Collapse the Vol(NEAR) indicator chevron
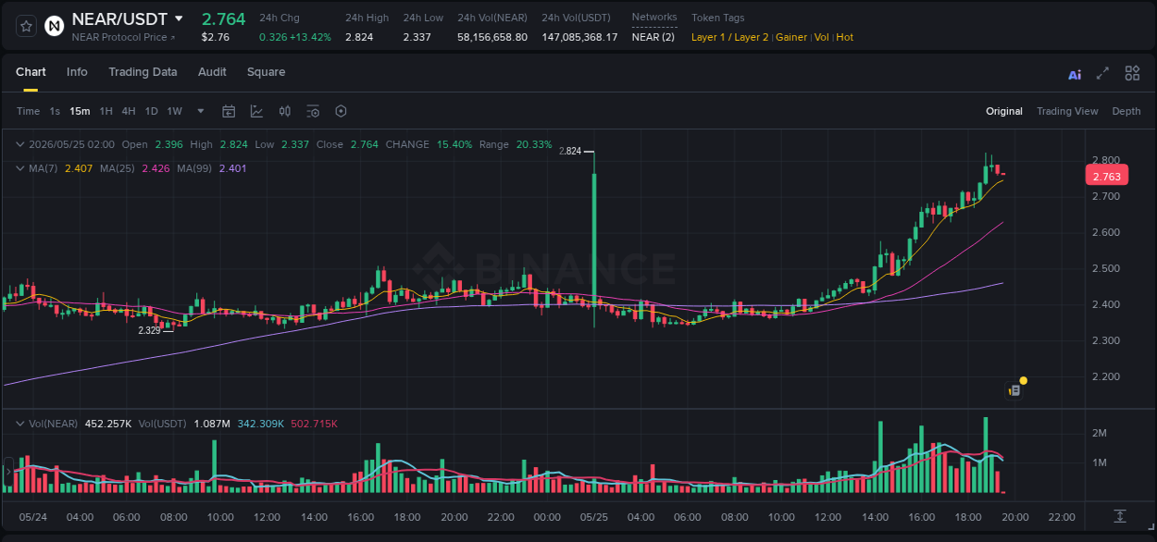 [19, 424]
